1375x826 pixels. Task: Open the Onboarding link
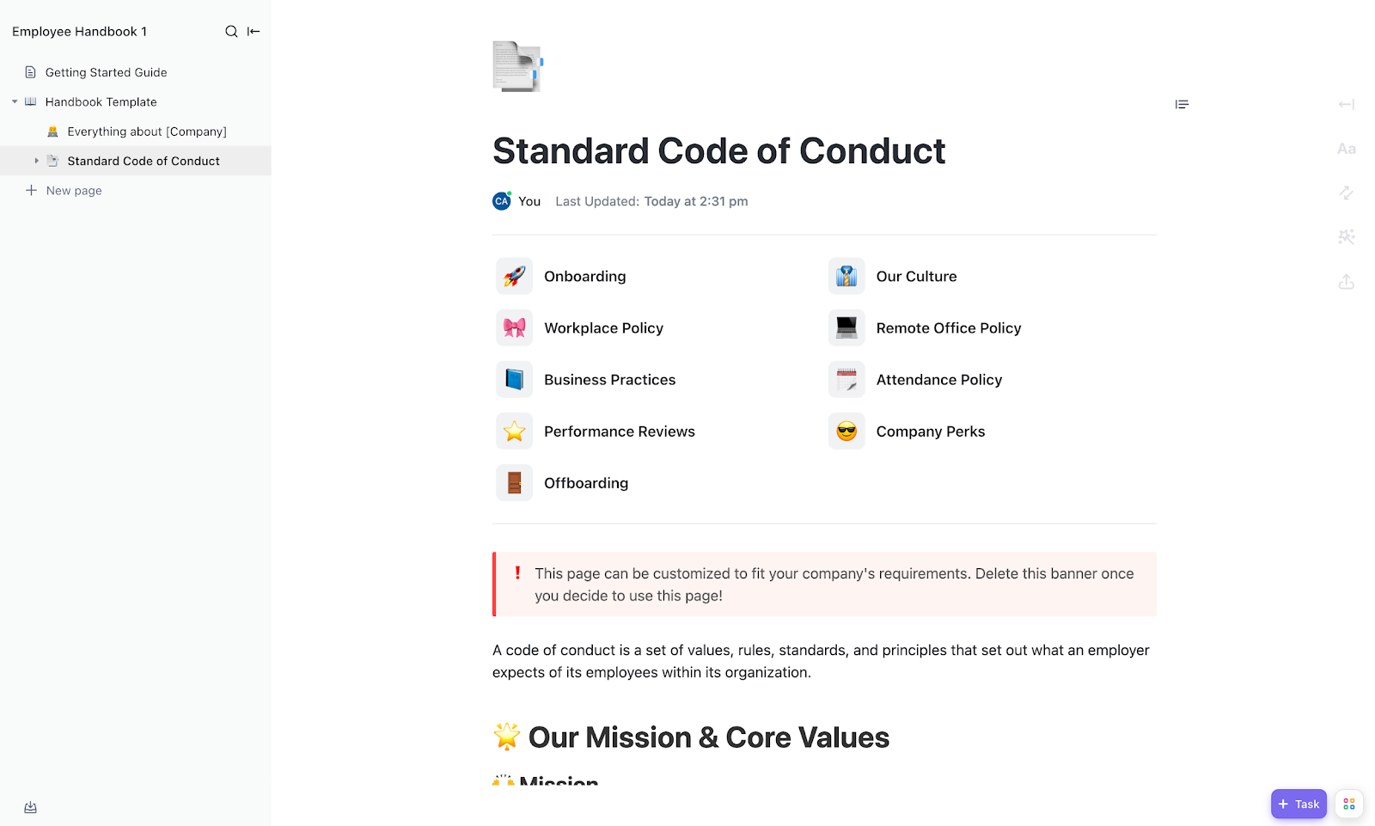pyautogui.click(x=584, y=277)
